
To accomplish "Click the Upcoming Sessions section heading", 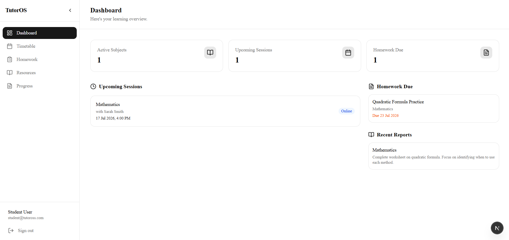I will click(121, 87).
